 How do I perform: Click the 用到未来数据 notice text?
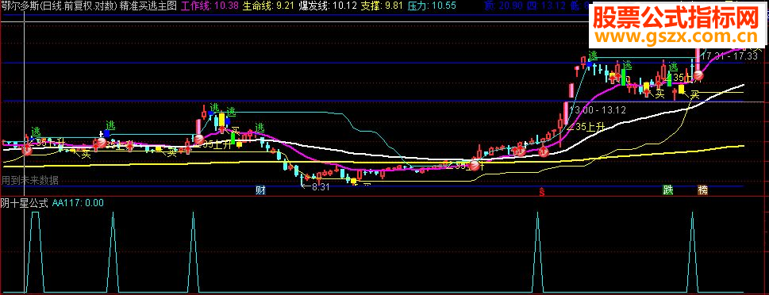click(30, 180)
